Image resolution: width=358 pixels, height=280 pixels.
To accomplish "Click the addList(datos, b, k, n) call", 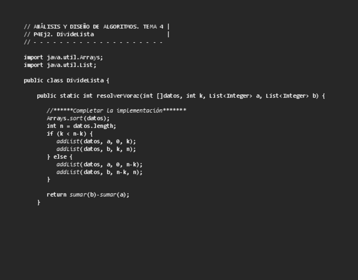I will [x=96, y=149].
